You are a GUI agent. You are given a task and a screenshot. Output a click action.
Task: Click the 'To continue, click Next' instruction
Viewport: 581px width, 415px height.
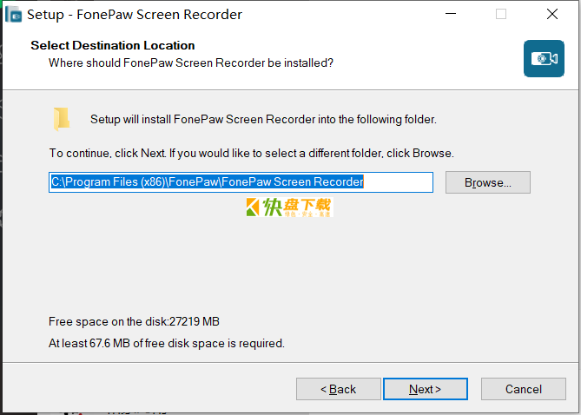coord(252,154)
